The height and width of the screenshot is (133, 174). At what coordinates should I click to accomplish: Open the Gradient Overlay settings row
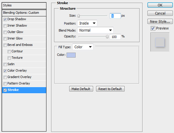click(x=24, y=77)
